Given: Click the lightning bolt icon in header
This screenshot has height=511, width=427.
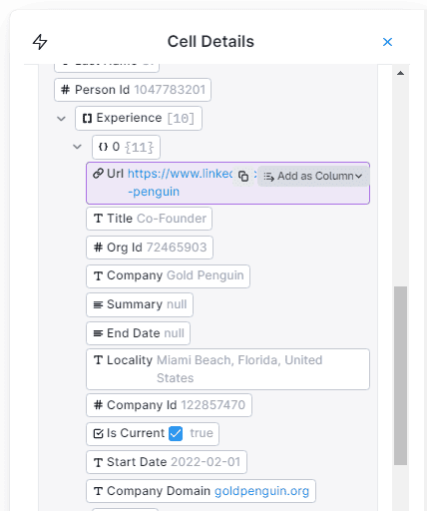Looking at the screenshot, I should [40, 42].
